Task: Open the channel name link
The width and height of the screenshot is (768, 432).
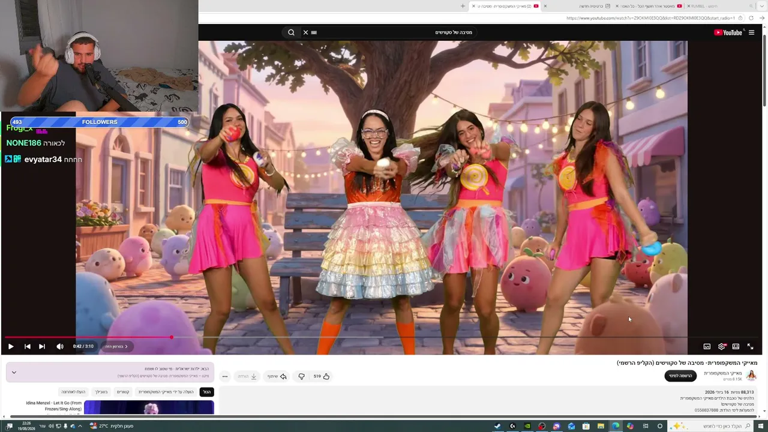Action: 723,373
